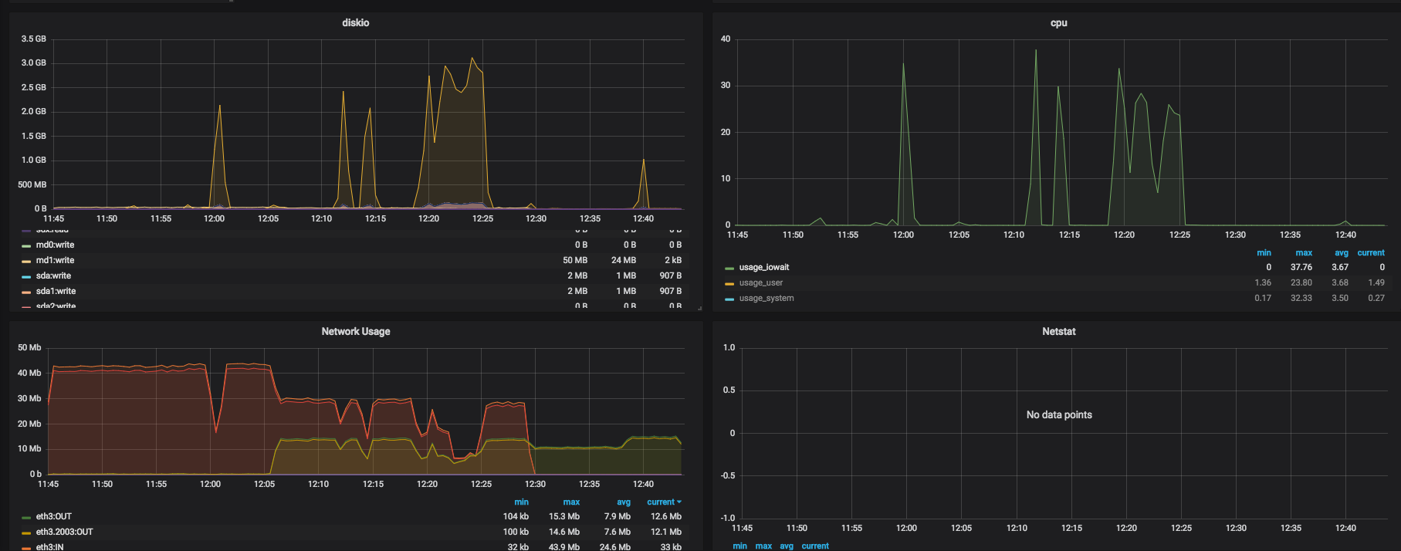Open color picker for eth3:OUT swatch
This screenshot has width=1401, height=551.
pos(26,518)
